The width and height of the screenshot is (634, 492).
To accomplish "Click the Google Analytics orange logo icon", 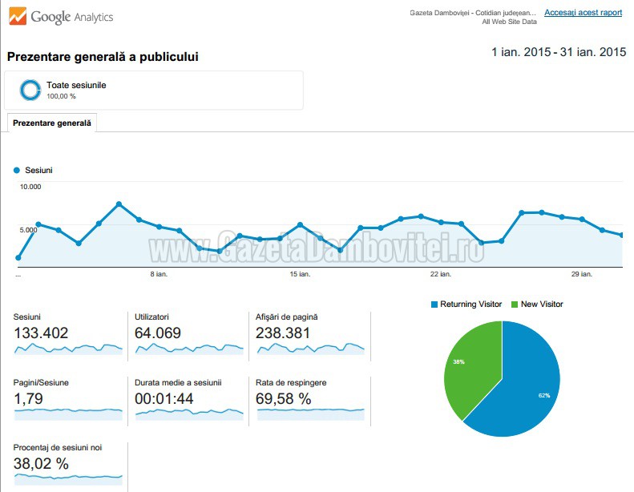I will (x=18, y=17).
